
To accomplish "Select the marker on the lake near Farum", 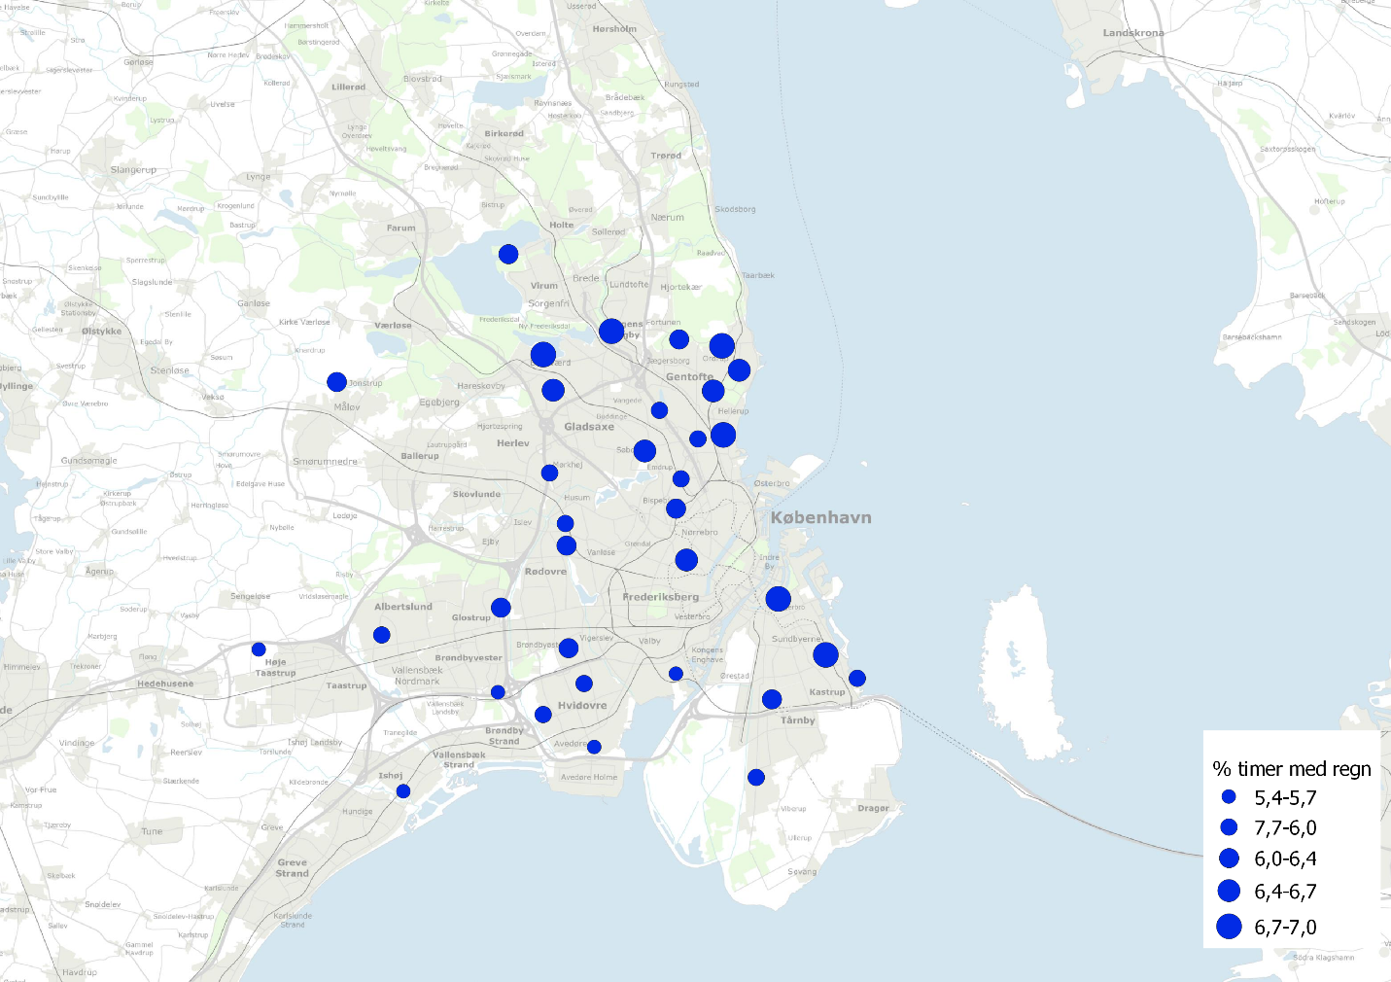I will [508, 255].
